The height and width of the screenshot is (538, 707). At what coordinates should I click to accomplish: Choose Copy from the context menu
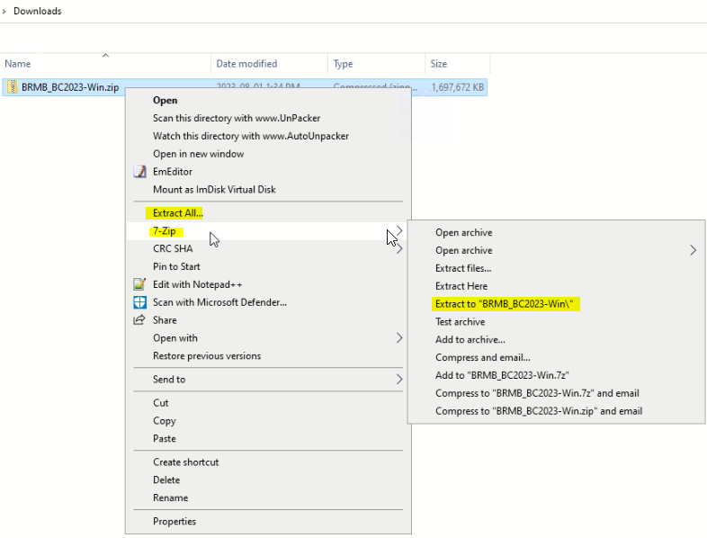tap(164, 421)
